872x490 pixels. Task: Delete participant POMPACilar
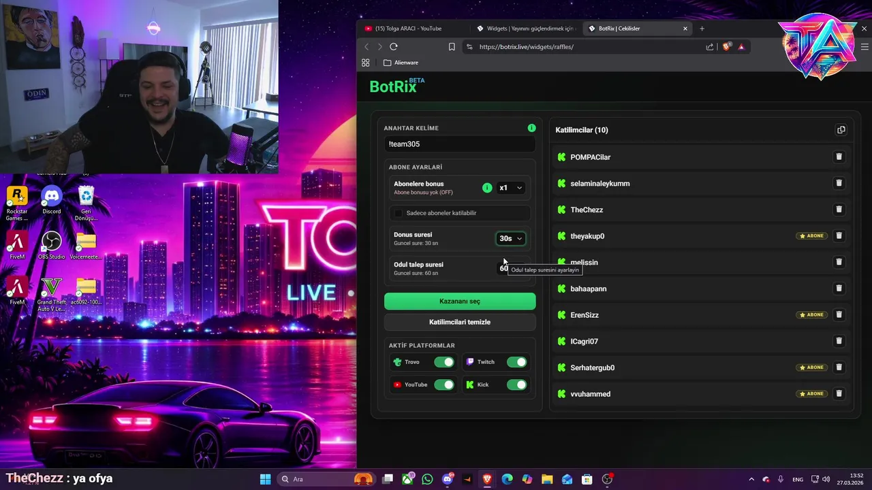click(x=839, y=157)
